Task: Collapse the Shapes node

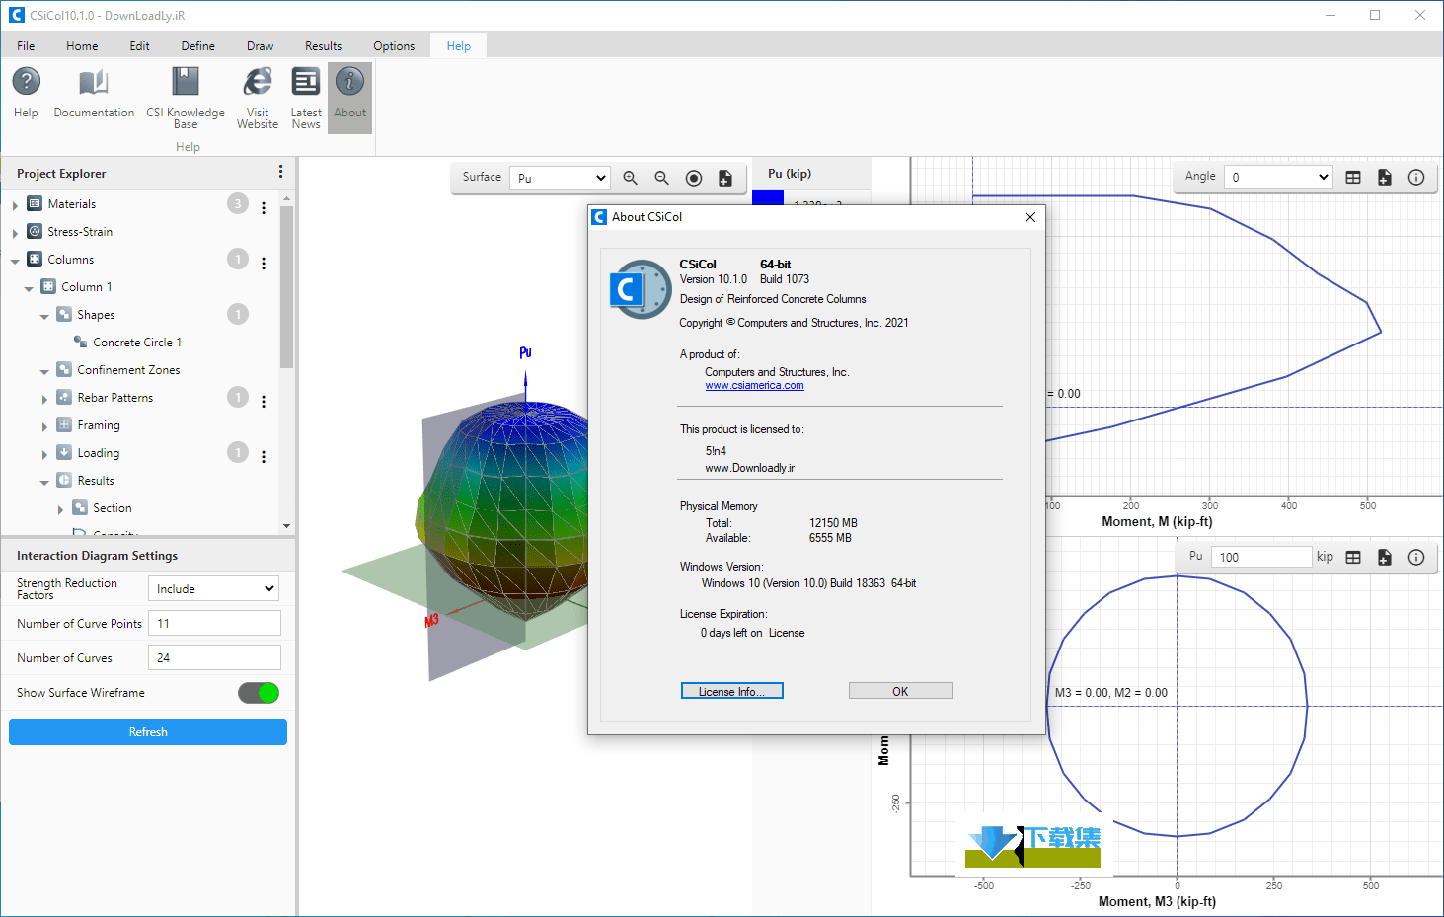Action: [x=44, y=316]
